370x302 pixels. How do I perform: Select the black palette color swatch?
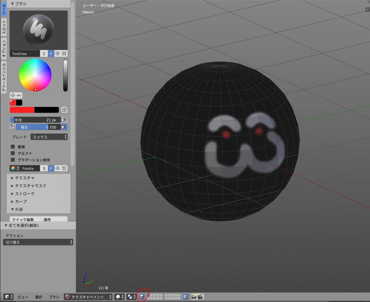click(19, 102)
